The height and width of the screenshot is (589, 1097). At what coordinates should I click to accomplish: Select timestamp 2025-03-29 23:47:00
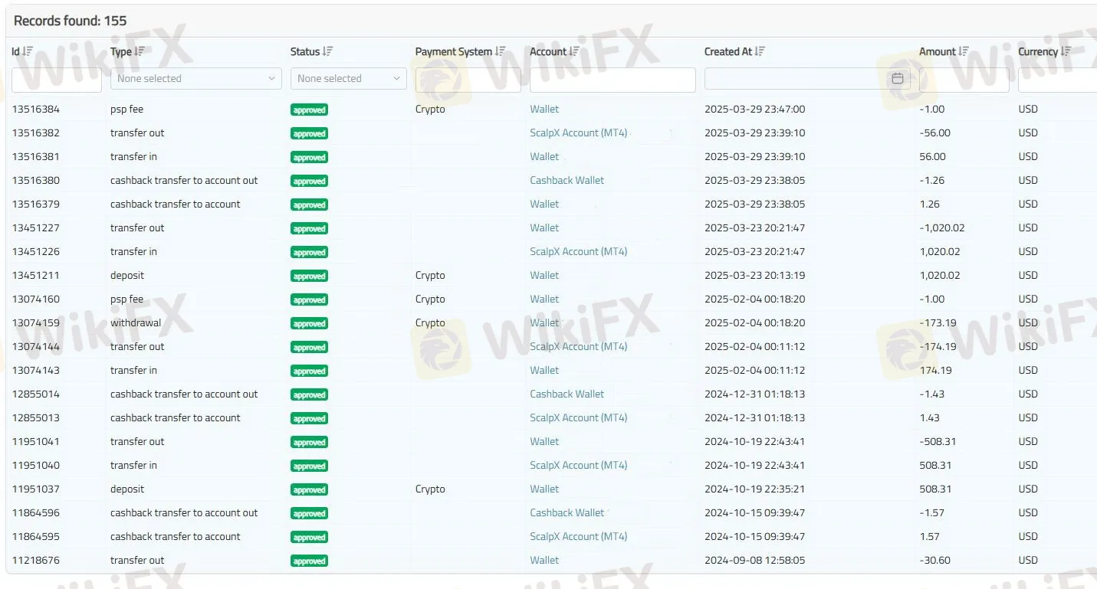(x=754, y=109)
